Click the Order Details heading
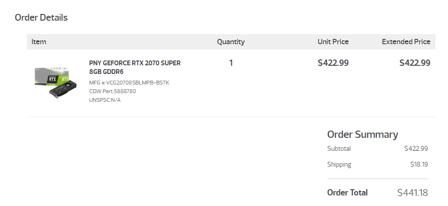Screen dimensions: 448x206 tap(41, 18)
